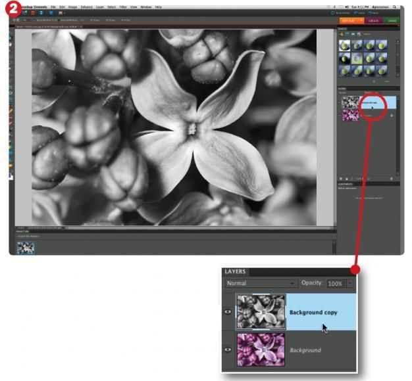
Task: Click the first effect thumbnail in Effects panel
Action: point(346,45)
